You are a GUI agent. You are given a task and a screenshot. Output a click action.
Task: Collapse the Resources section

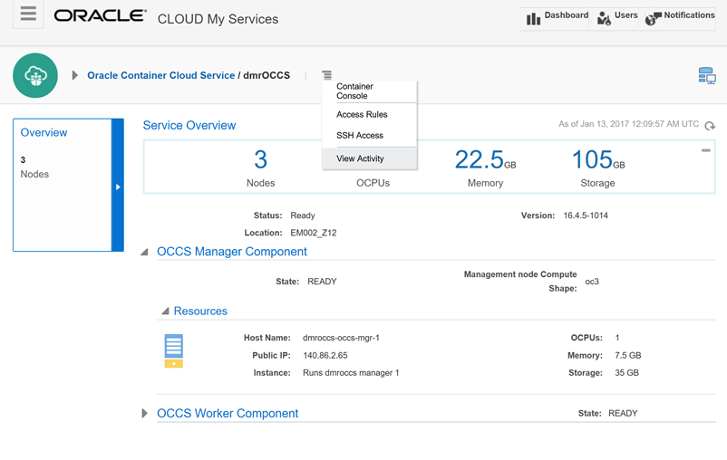point(165,311)
